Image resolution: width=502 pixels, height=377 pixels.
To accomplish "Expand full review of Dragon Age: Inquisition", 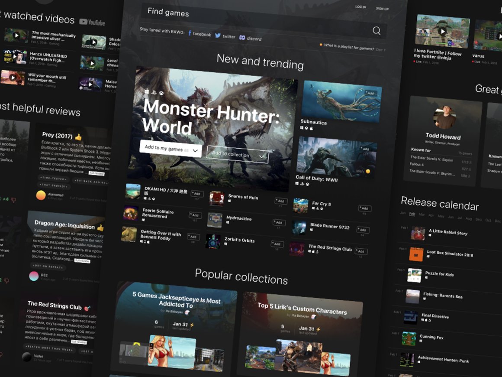I will [x=82, y=261].
